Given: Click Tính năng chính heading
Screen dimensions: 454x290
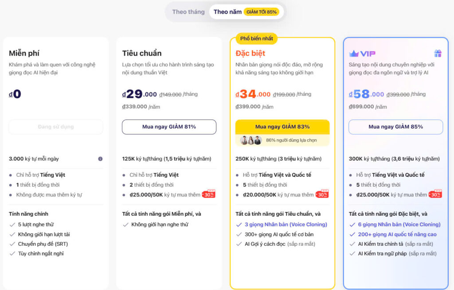Looking at the screenshot, I should pyautogui.click(x=28, y=214).
